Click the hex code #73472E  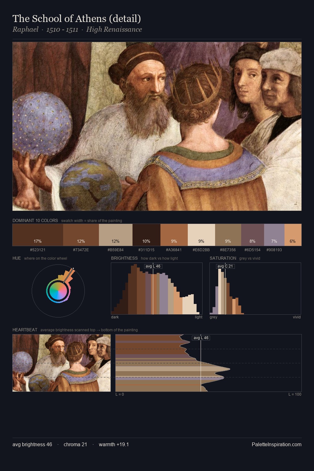coord(81,250)
